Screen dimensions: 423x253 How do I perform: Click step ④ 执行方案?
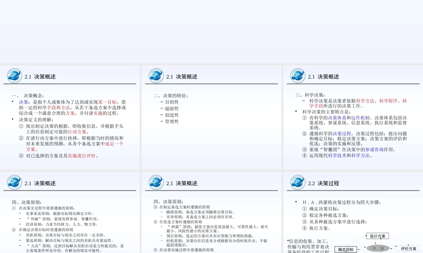click(x=316, y=228)
